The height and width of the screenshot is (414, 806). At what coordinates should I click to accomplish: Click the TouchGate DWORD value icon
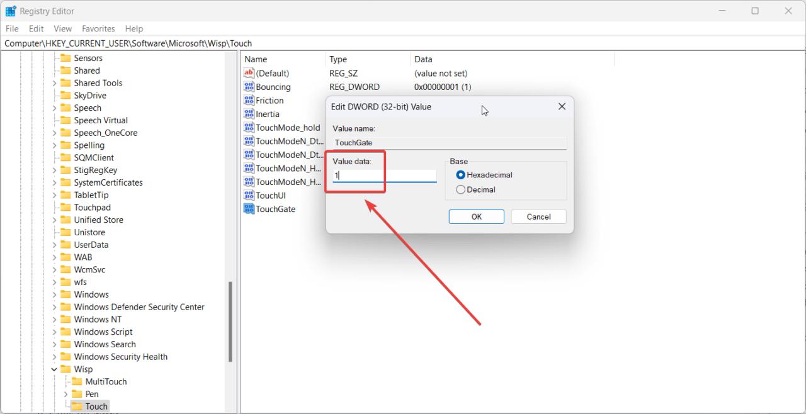point(249,209)
